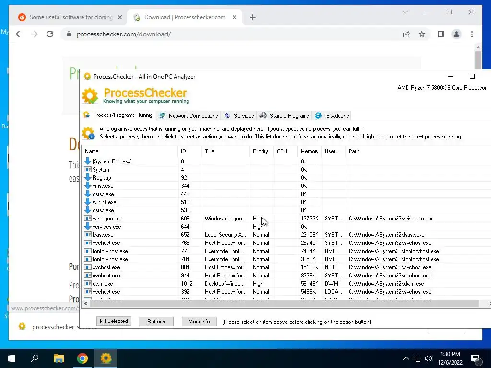Reload the page in Chrome

tap(50, 34)
